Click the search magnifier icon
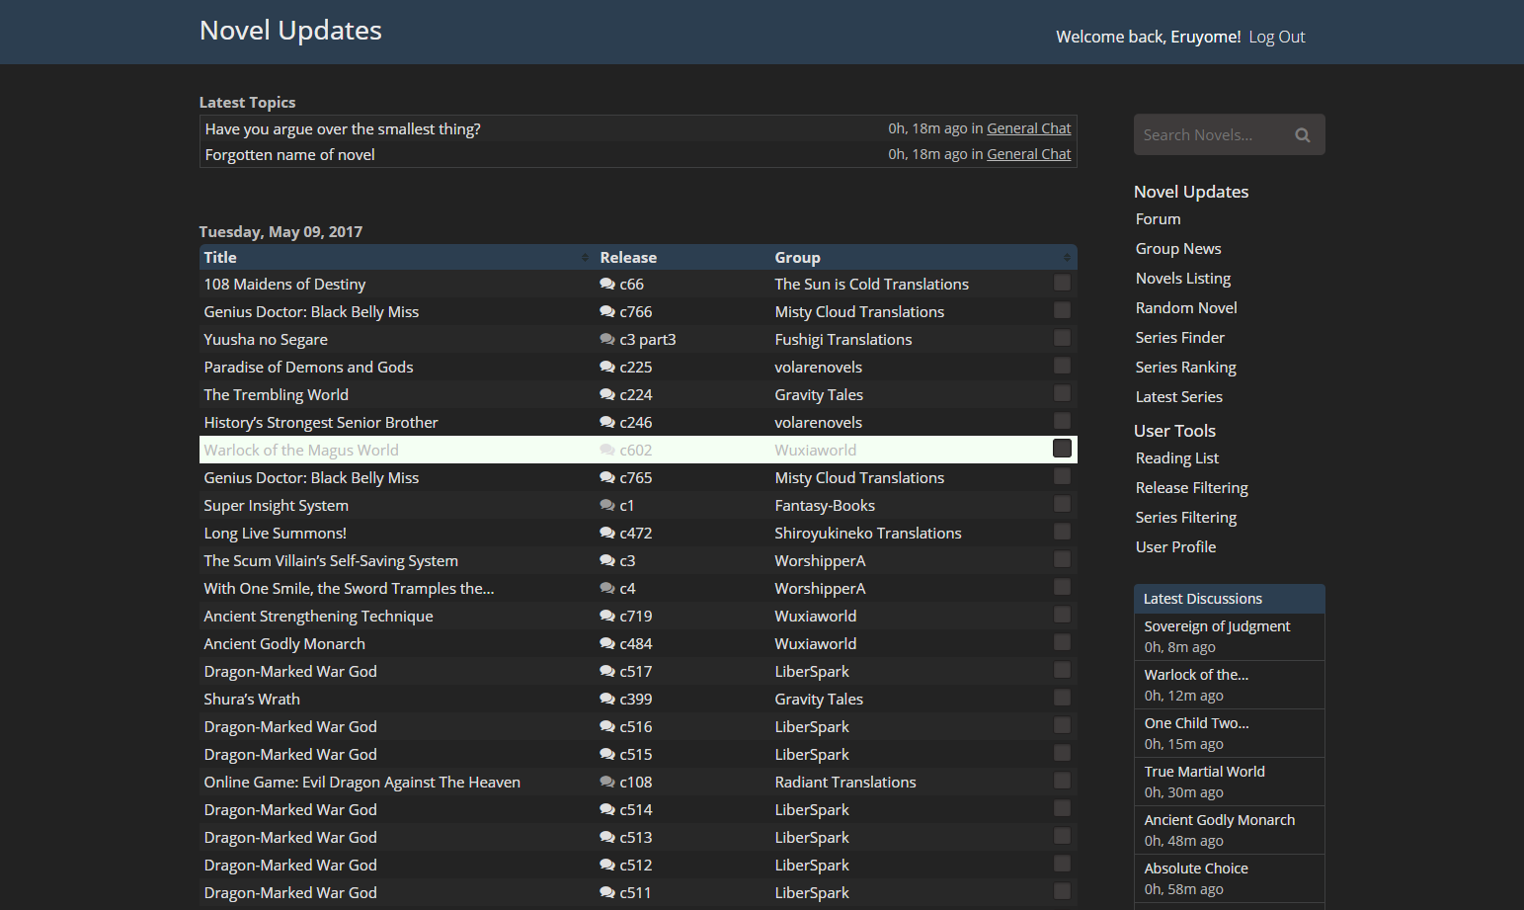The height and width of the screenshot is (910, 1524). pos(1302,135)
